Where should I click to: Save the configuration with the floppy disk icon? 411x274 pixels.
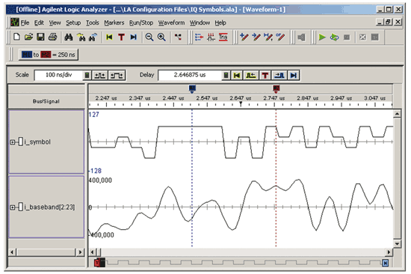coord(40,37)
